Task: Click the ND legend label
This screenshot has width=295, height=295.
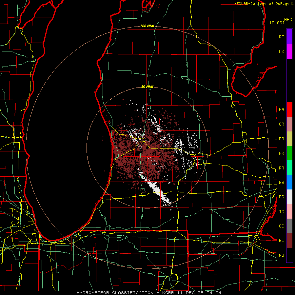Action: (x=281, y=255)
